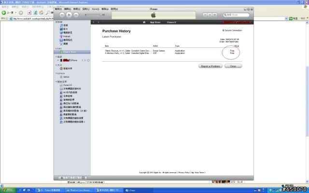
Task: Click the iTunes Next track button
Action: point(76,15)
